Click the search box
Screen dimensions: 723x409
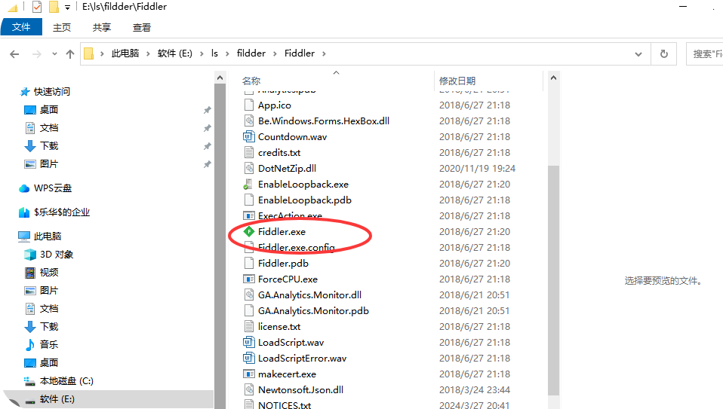[x=705, y=54]
